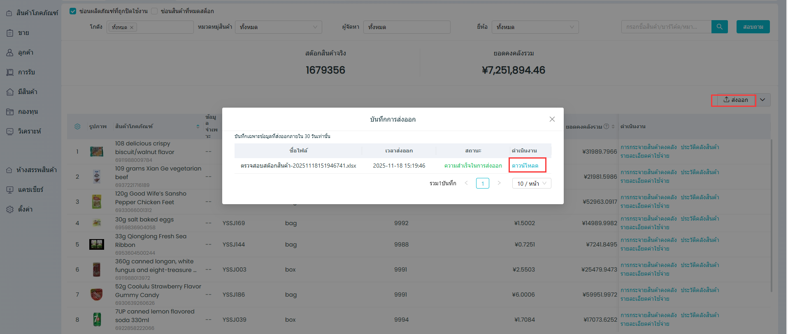Screen dimensions: 788x334
Task: Remove the ทั้งหมด tag in warehouse filter
Action: coord(132,28)
